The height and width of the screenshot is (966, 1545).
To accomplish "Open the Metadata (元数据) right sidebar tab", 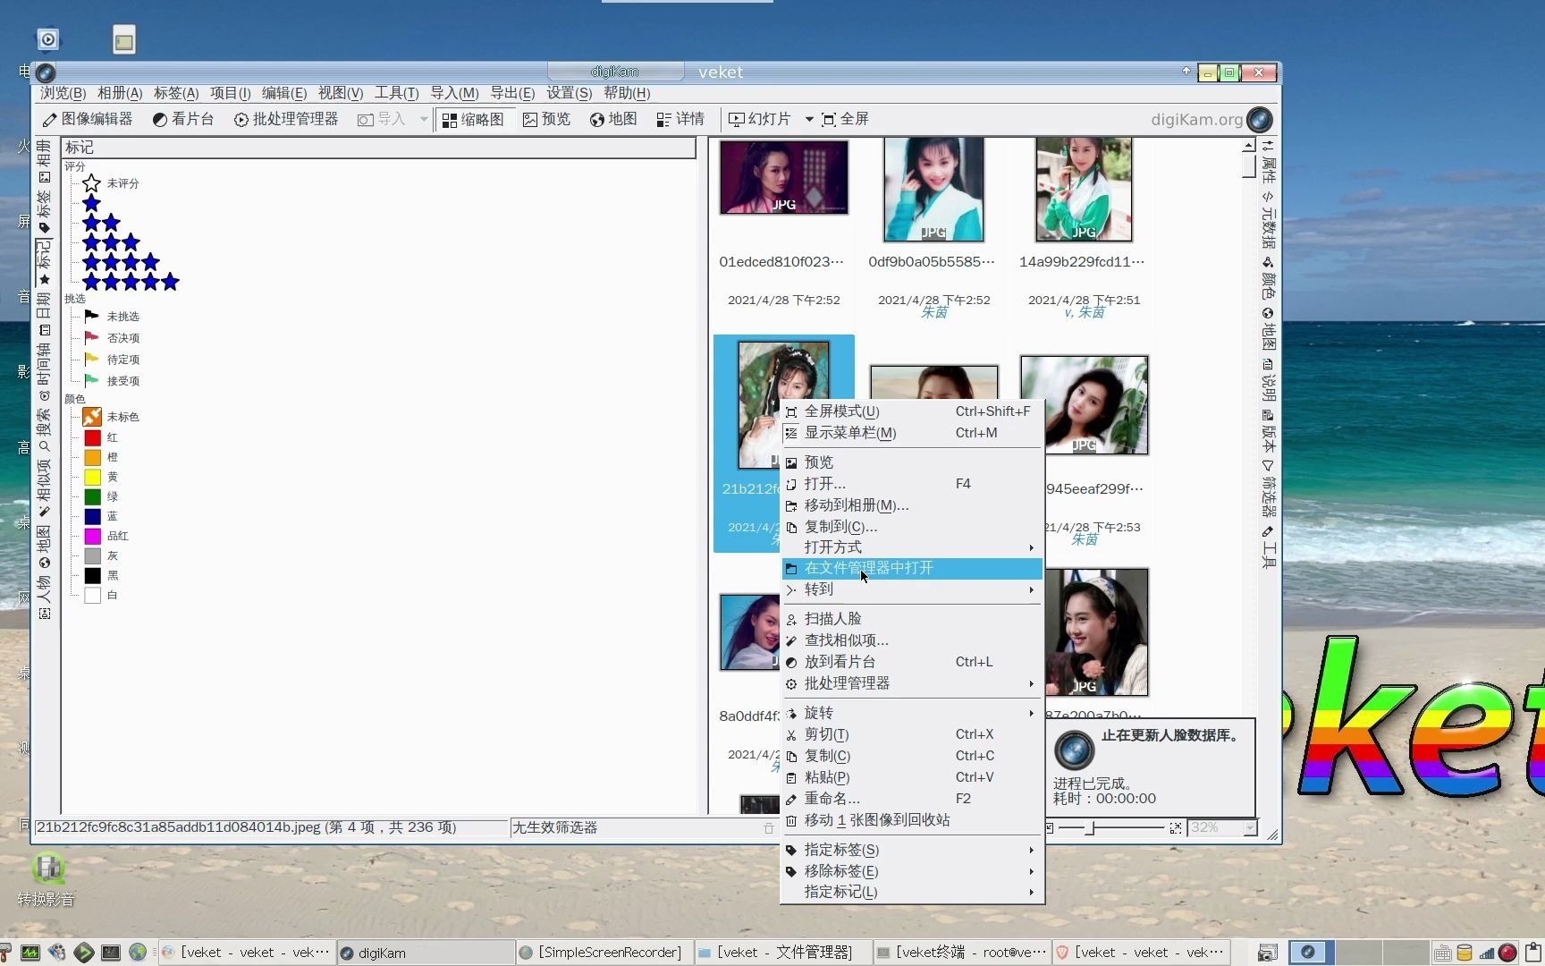I will pyautogui.click(x=1268, y=220).
